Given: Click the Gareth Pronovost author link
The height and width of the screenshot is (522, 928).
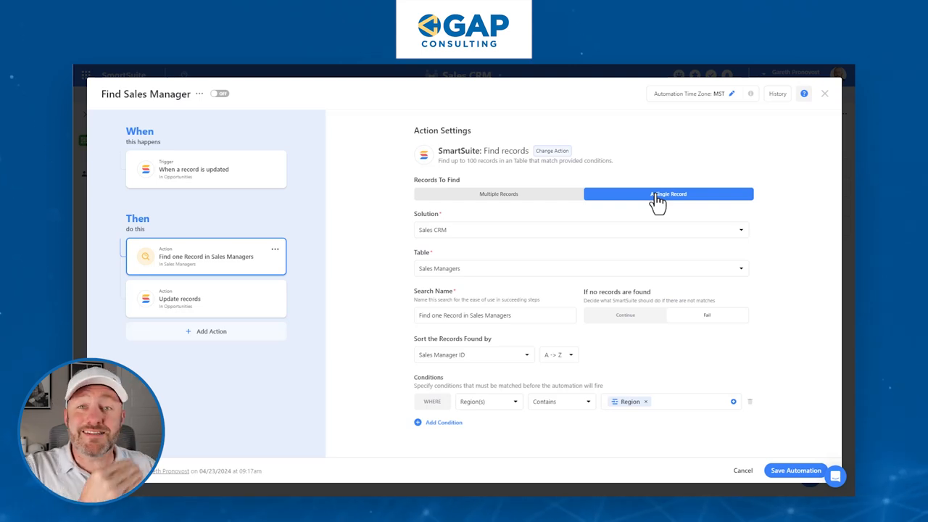Looking at the screenshot, I should click(170, 471).
